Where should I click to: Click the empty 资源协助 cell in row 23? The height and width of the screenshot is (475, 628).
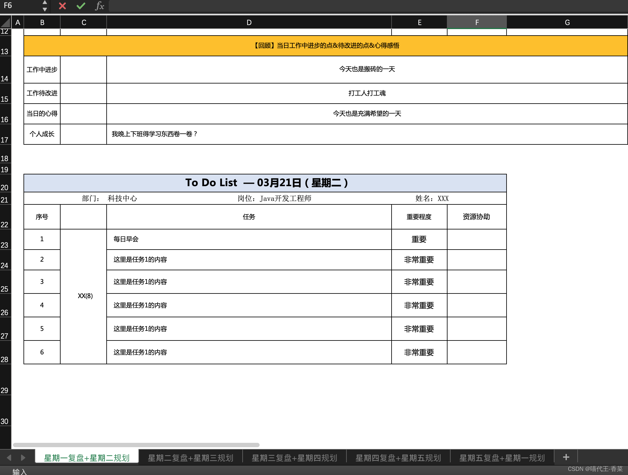pyautogui.click(x=477, y=239)
